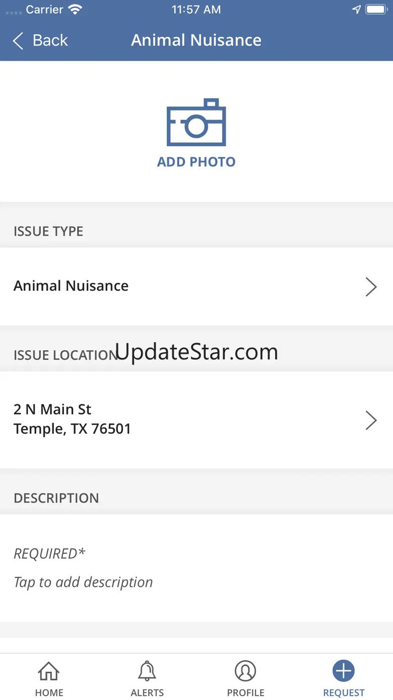Viewport: 393px width, 700px height.
Task: Expand the Animal Nuisance issue type chevron
Action: click(x=371, y=287)
